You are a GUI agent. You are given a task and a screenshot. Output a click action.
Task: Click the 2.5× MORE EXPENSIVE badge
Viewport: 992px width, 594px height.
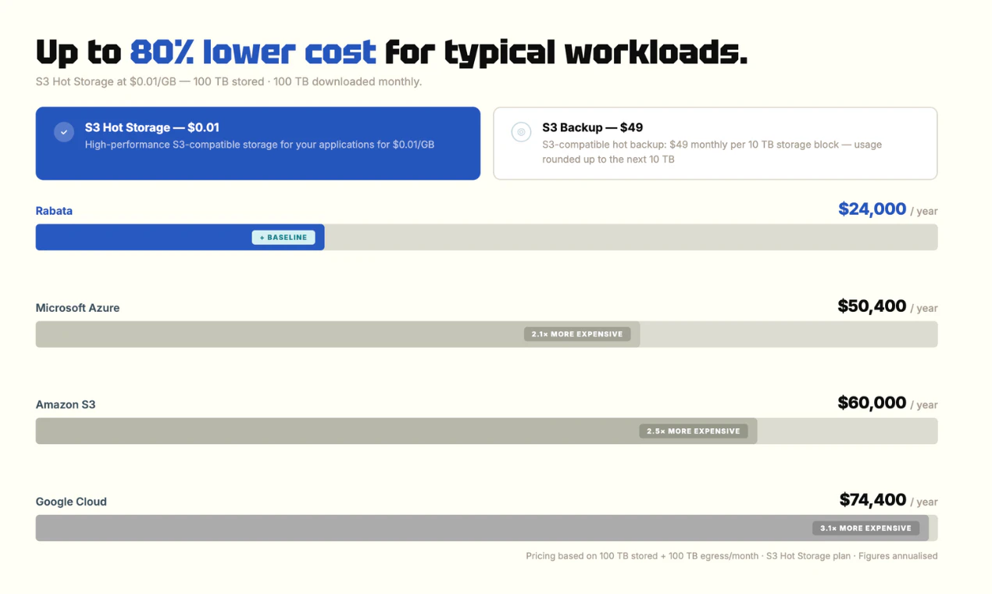click(694, 431)
